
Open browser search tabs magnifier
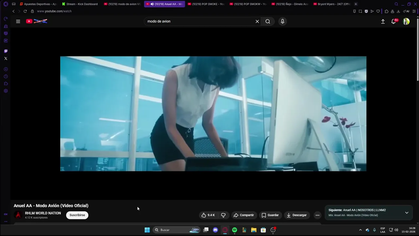pos(396,4)
